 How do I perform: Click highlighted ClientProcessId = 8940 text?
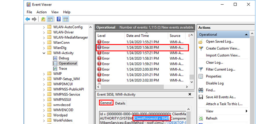click(x=151, y=118)
